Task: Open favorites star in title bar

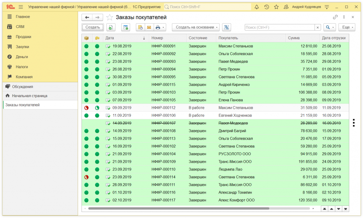Action: click(276, 7)
